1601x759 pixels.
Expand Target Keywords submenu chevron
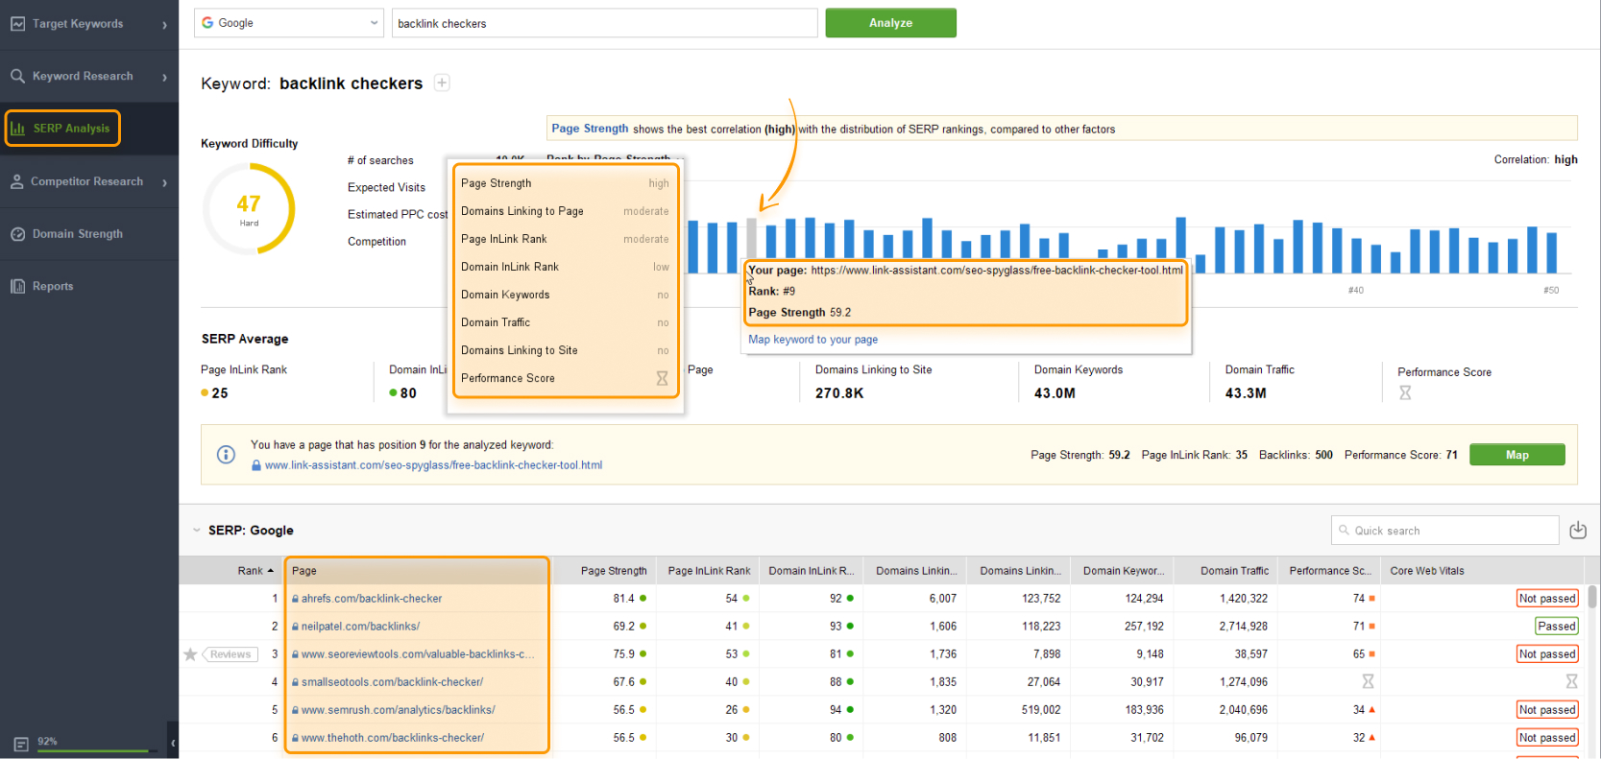coord(164,25)
